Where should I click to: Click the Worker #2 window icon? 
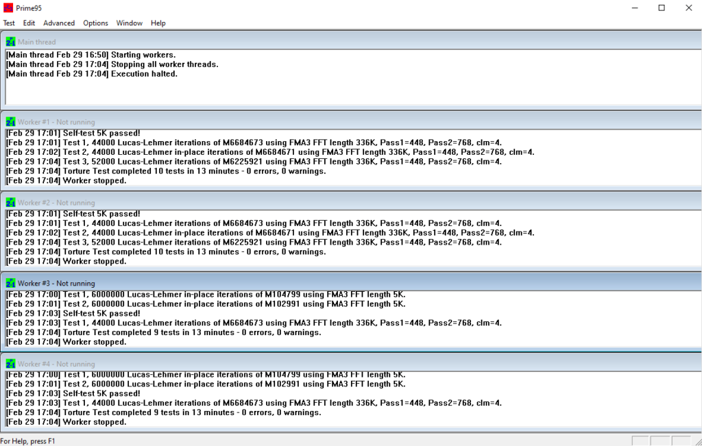[x=10, y=203]
